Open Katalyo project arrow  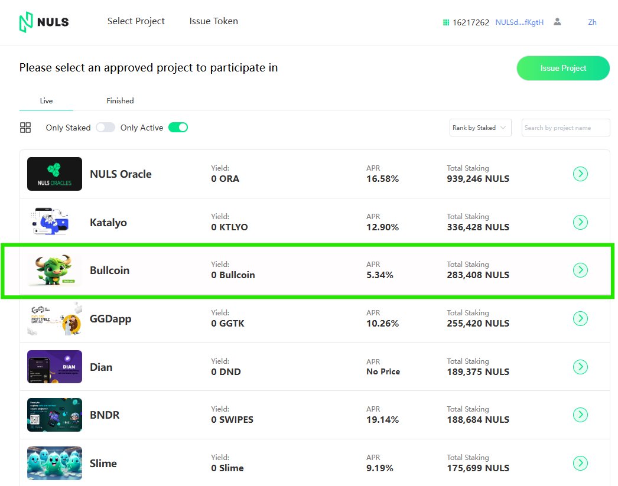click(x=580, y=222)
